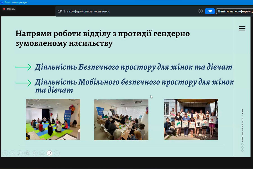Click 'зумовленому насильству' title line
253x169 pixels.
tap(64, 43)
